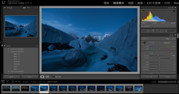Image resolution: width=179 pixels, height=94 pixels.
Task: Pick the white balance eyedropper tool
Action: tap(144, 43)
